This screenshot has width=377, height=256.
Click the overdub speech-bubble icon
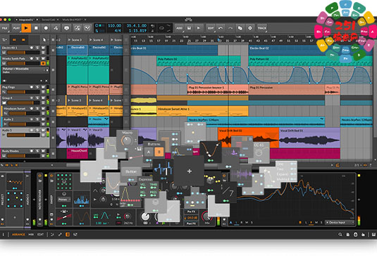point(67,28)
